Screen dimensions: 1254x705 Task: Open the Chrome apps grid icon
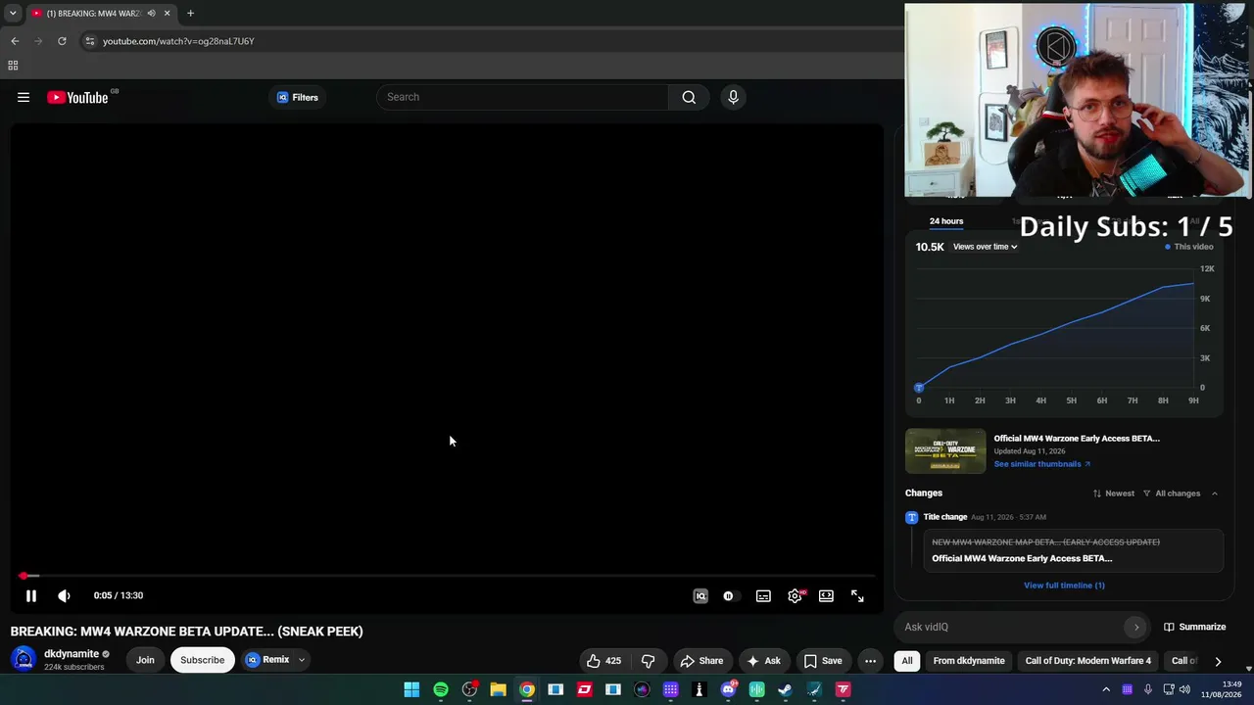tap(13, 66)
